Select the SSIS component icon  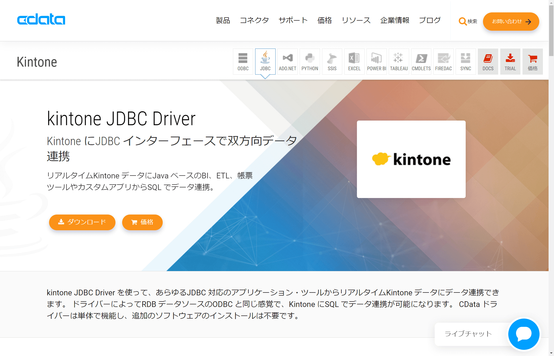click(x=332, y=62)
